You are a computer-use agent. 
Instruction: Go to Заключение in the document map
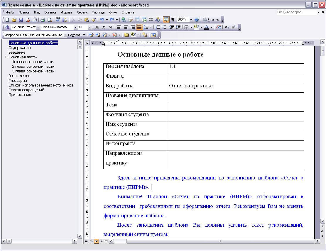point(19,76)
